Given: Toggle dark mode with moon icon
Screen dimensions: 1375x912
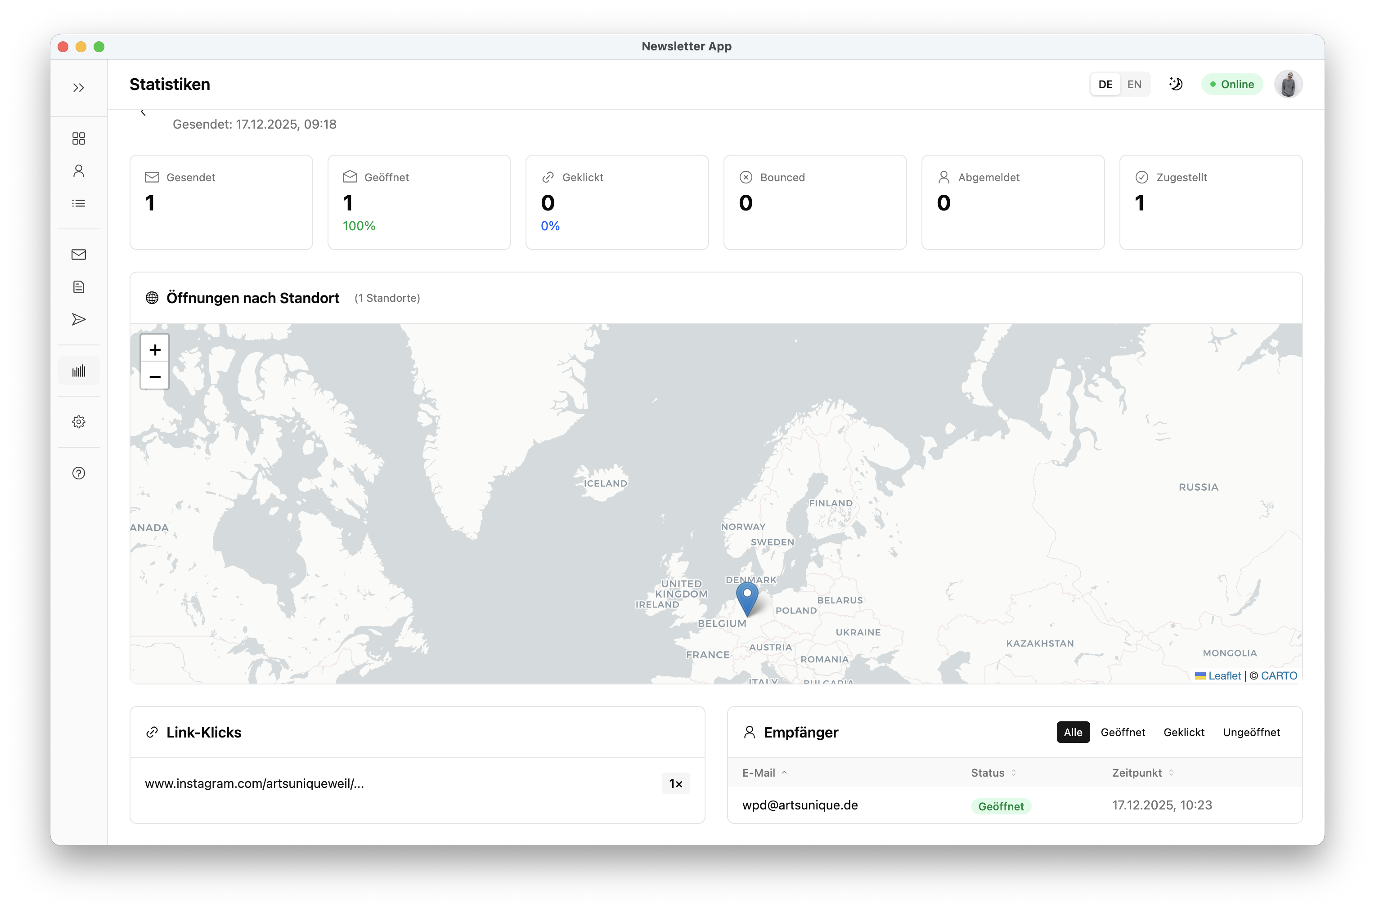Looking at the screenshot, I should point(1175,85).
